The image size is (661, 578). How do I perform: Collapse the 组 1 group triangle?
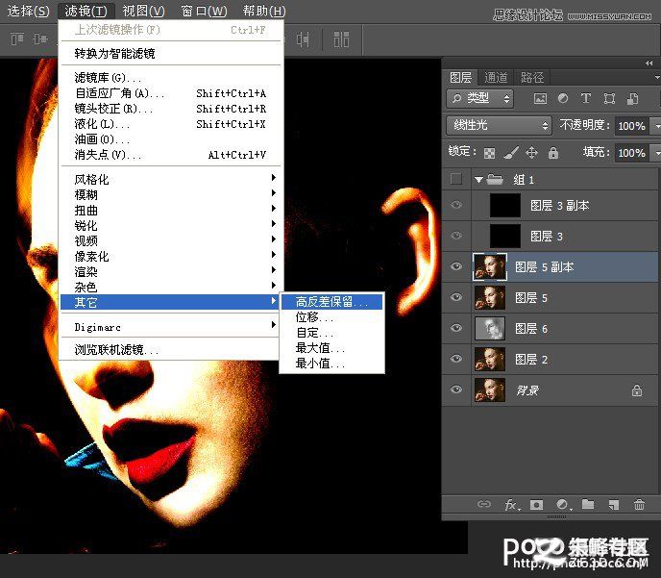coord(478,180)
